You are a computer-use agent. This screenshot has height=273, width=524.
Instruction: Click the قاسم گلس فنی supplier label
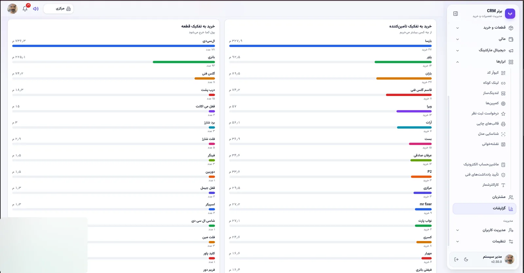tap(421, 90)
